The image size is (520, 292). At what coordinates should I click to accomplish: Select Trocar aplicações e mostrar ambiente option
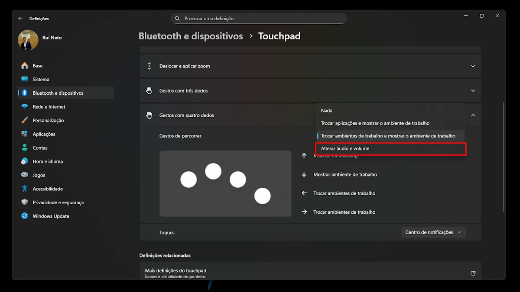pos(375,123)
